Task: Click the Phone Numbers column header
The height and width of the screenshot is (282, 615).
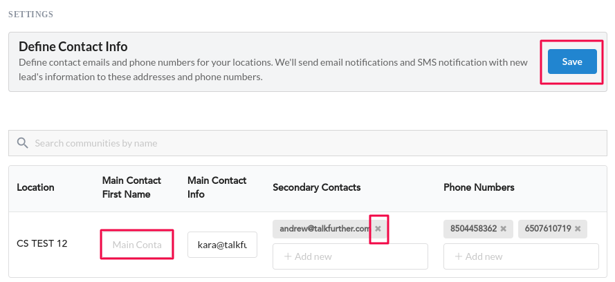Action: [x=479, y=187]
